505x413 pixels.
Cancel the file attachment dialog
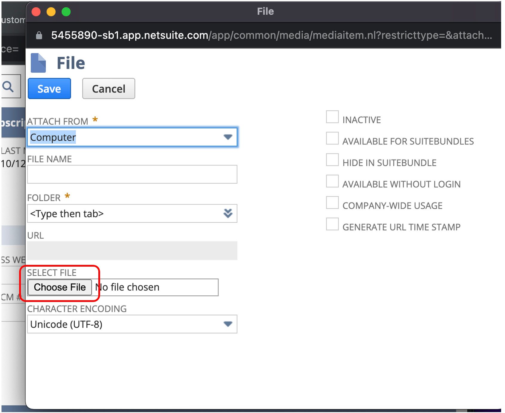tap(108, 88)
